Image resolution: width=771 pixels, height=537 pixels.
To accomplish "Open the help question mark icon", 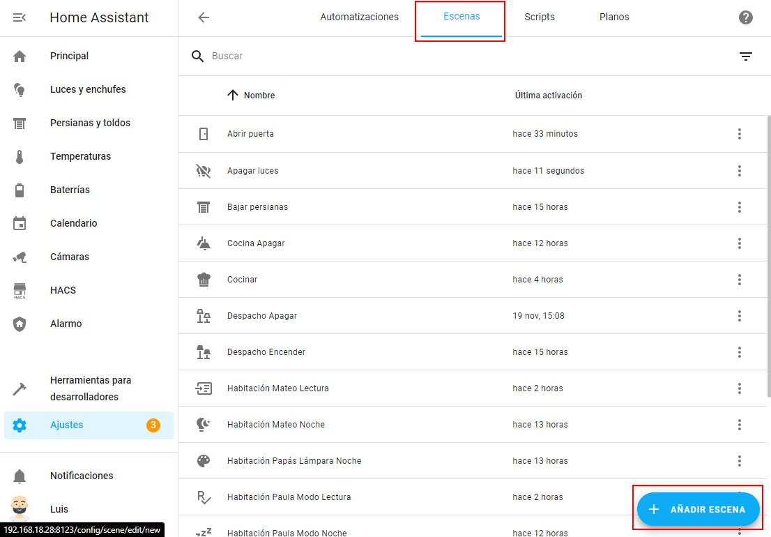I will point(745,17).
